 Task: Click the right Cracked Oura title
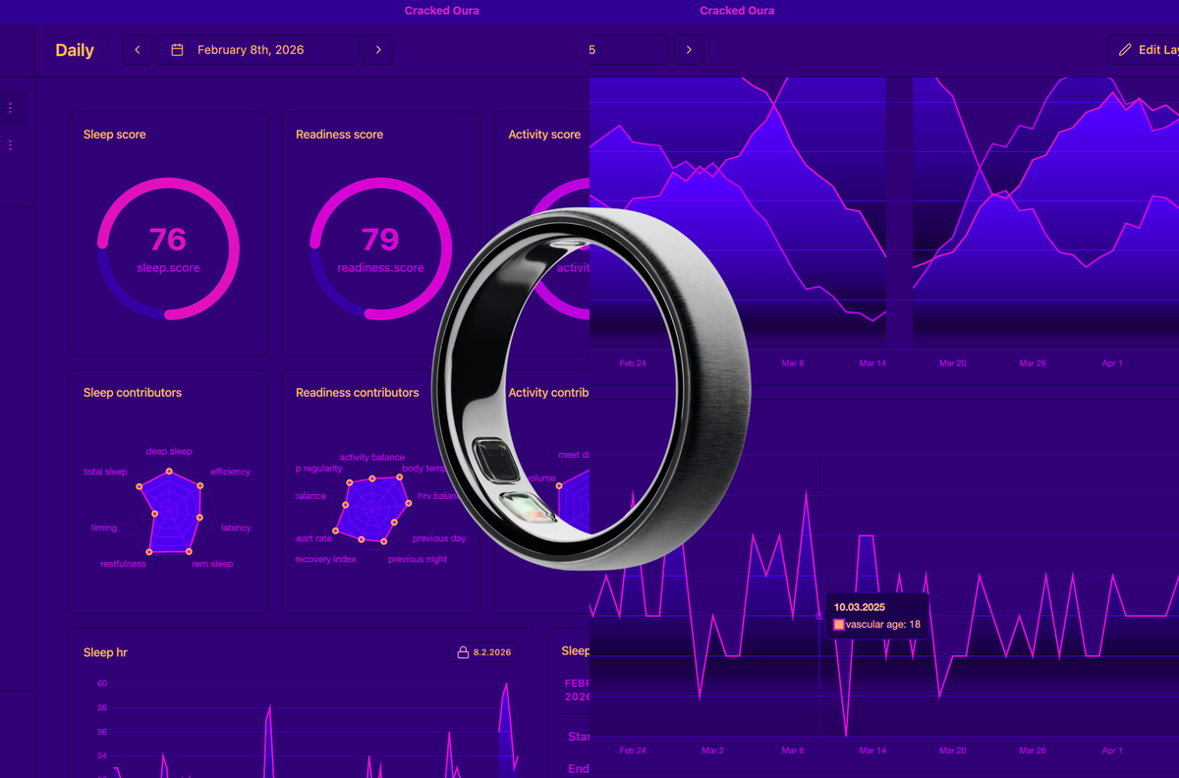[x=737, y=11]
